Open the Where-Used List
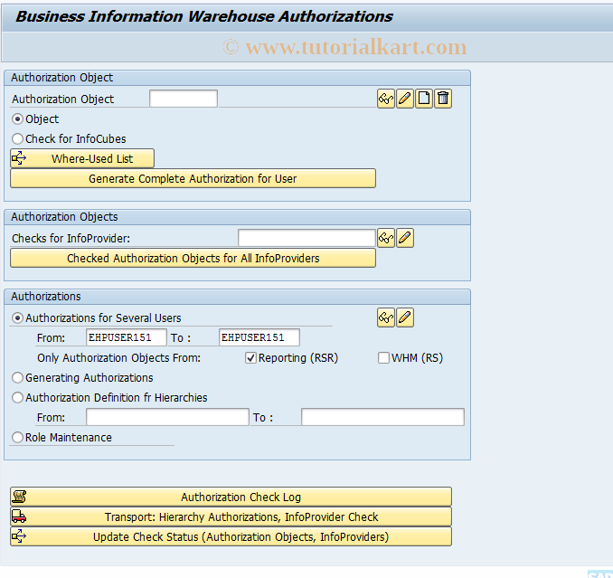The height and width of the screenshot is (578, 613). [82, 158]
